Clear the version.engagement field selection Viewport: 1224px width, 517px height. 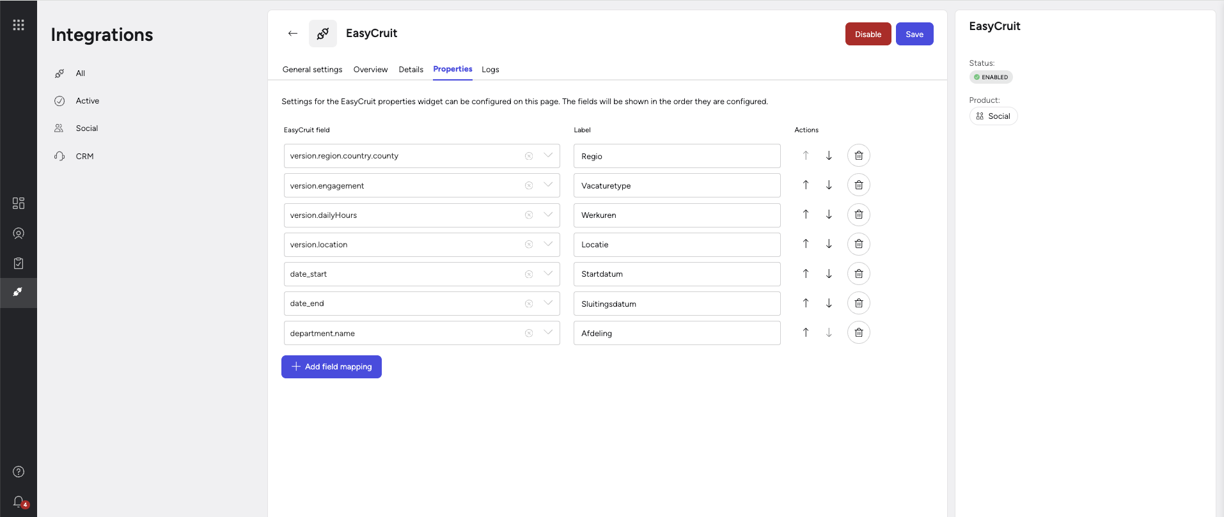[x=529, y=185]
